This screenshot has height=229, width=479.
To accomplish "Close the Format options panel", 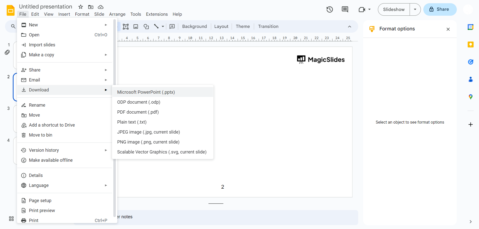I will click(x=448, y=29).
